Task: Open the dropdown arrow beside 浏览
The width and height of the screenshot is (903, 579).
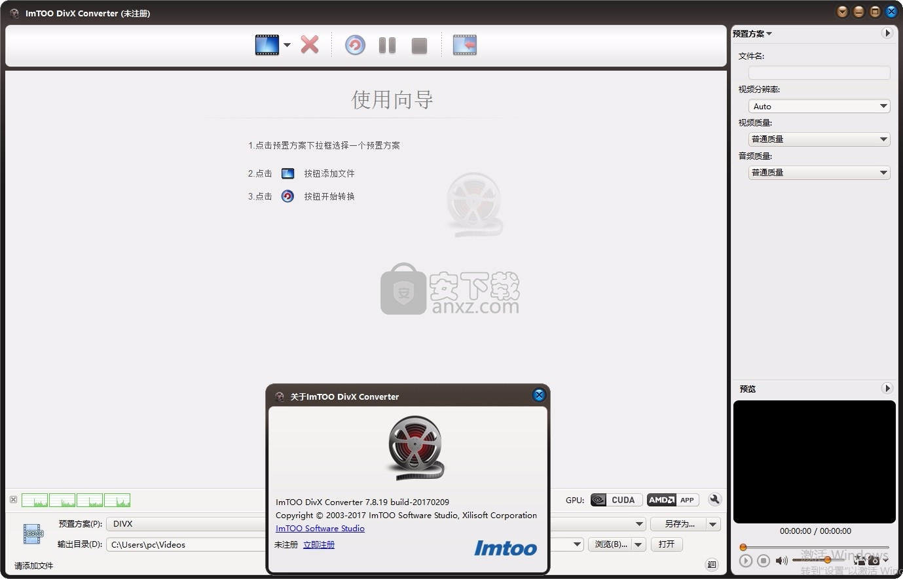Action: click(x=639, y=544)
